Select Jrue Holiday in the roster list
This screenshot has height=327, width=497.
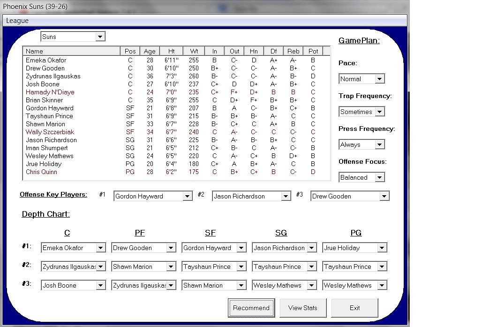pos(176,164)
